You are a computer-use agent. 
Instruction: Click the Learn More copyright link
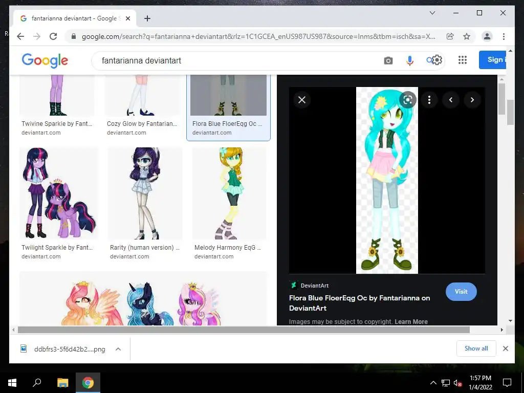coord(411,321)
